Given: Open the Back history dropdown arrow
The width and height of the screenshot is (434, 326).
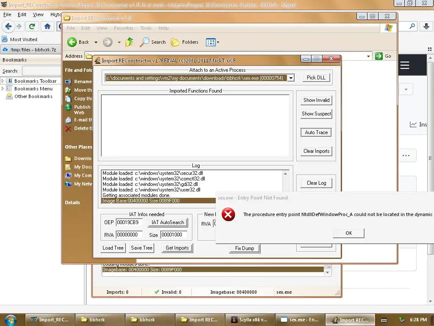Looking at the screenshot, I should coord(96,42).
